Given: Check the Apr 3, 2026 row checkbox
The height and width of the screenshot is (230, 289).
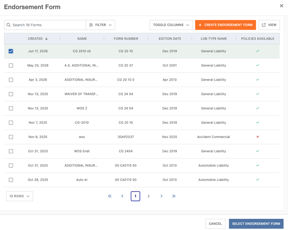Looking at the screenshot, I should coord(11,80).
